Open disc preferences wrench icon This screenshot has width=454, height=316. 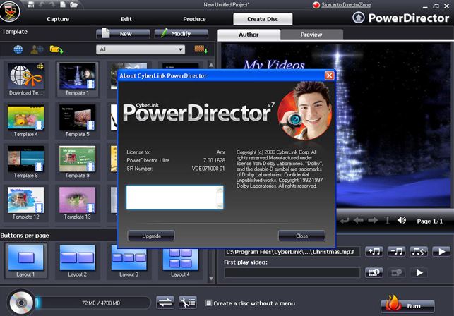(x=188, y=303)
